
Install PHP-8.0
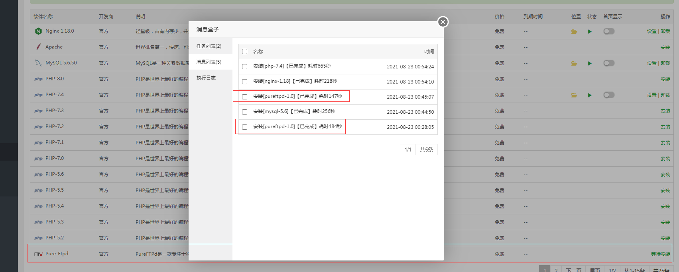click(665, 79)
